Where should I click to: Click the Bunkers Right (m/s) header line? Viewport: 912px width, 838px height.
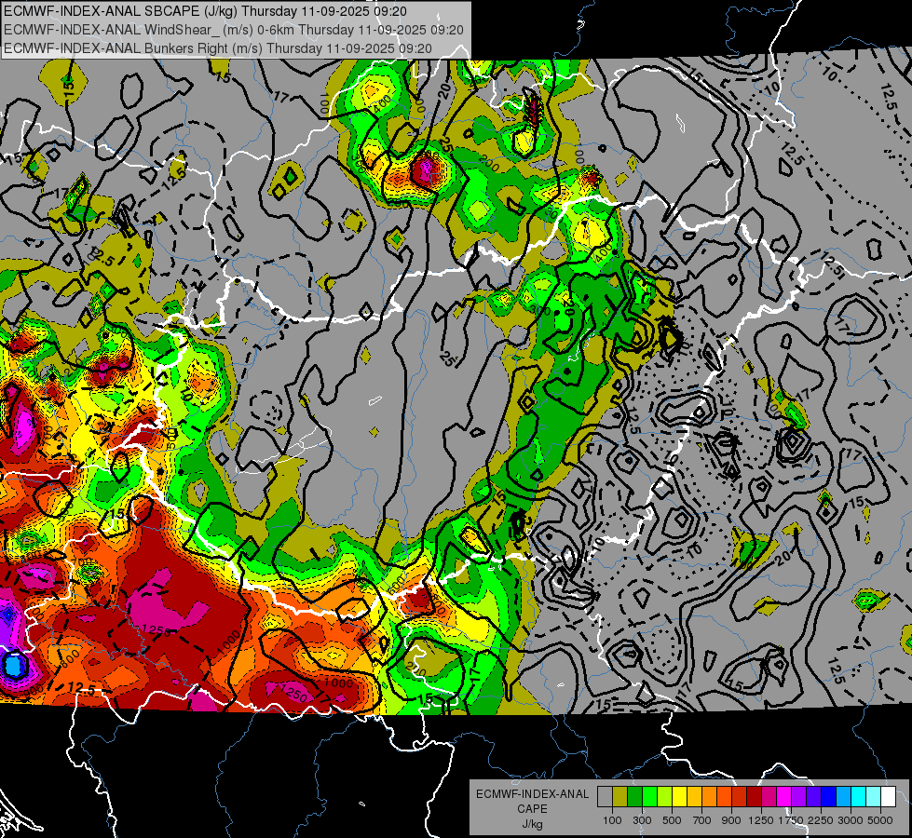(x=218, y=48)
